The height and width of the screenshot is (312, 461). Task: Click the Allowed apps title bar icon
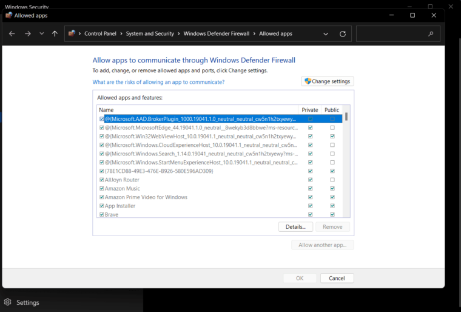click(x=9, y=15)
